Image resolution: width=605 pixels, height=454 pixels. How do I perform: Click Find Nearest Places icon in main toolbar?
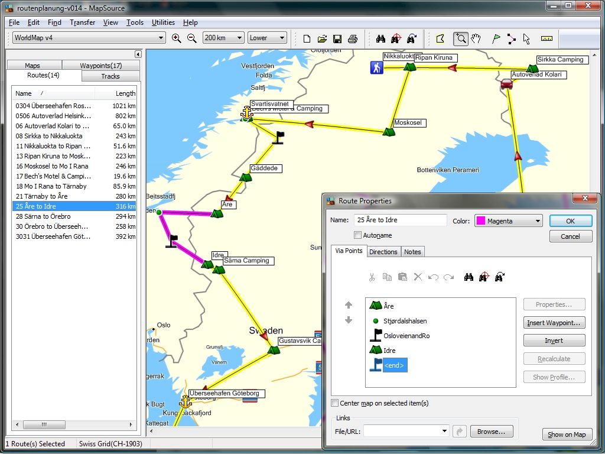pyautogui.click(x=396, y=38)
